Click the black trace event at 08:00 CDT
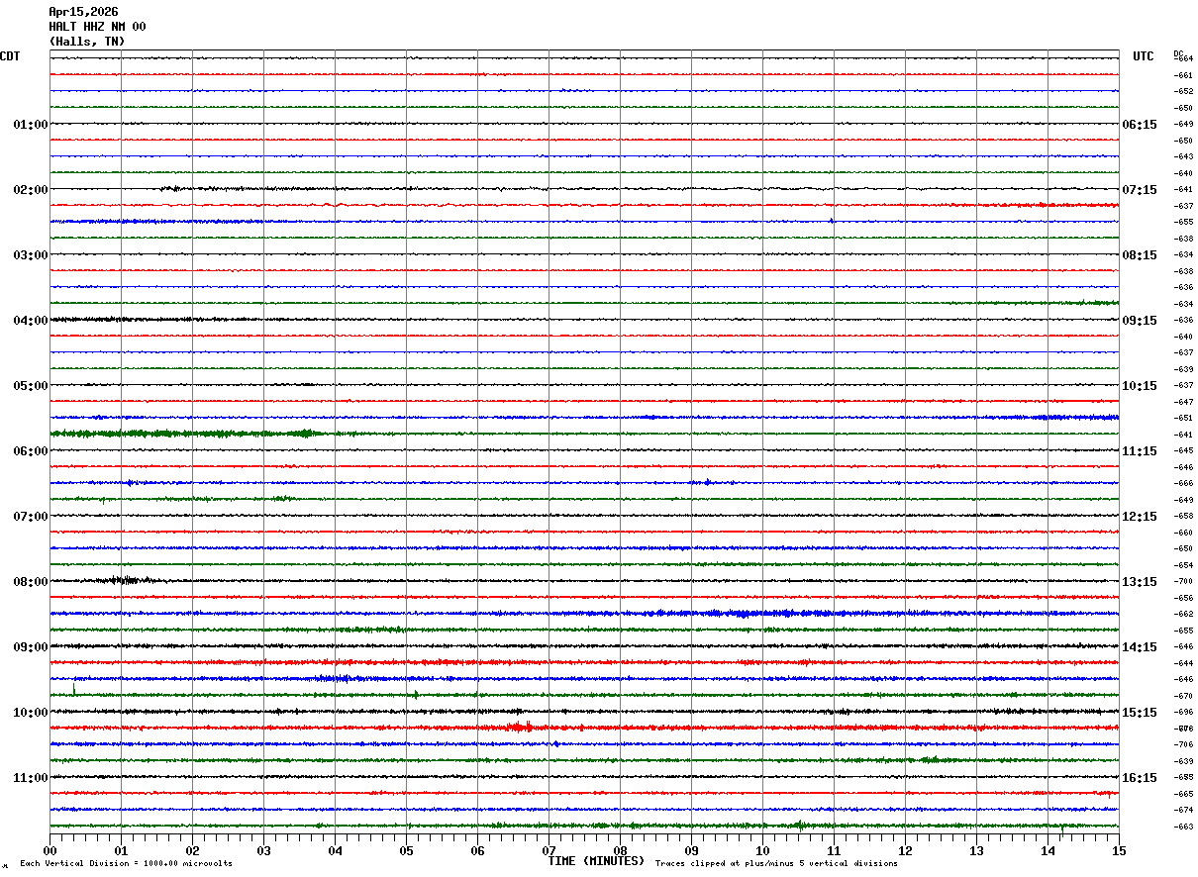1198x877 pixels. [124, 580]
